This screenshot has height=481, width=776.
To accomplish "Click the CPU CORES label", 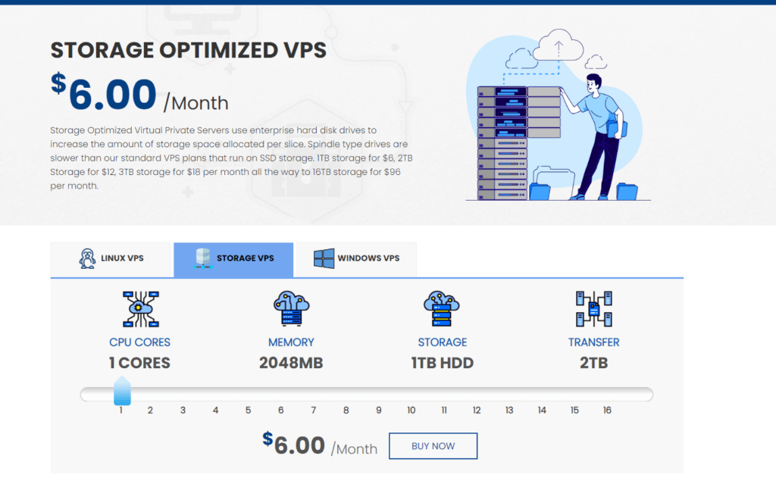I will (x=139, y=342).
